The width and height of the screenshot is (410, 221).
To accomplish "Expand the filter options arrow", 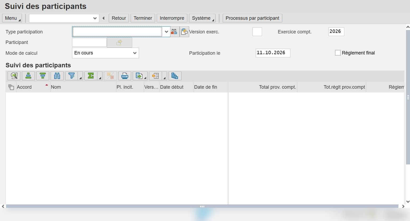I will pyautogui.click(x=80, y=76).
